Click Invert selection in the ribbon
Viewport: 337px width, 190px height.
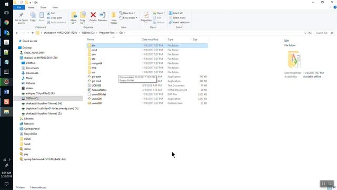pyautogui.click(x=179, y=22)
